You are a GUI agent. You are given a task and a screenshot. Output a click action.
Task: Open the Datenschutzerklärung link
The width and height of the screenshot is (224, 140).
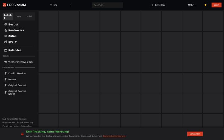(x=114, y=136)
